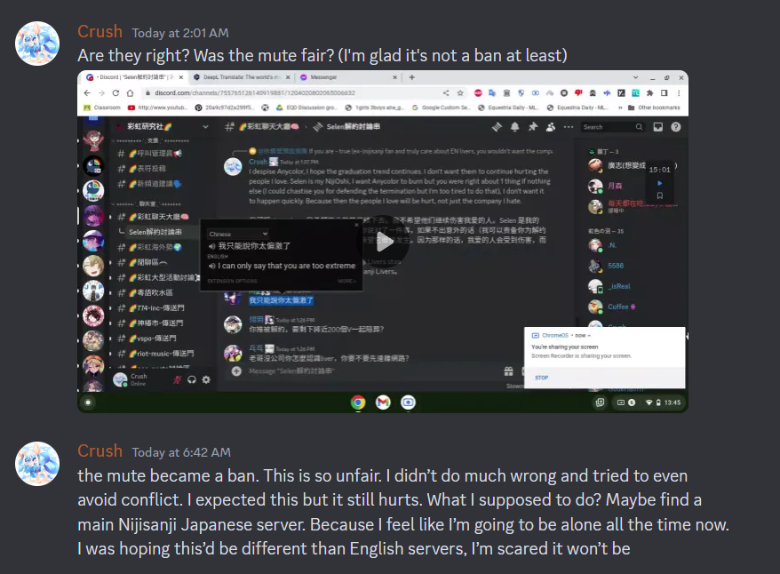Click the Discord search field

613,127
